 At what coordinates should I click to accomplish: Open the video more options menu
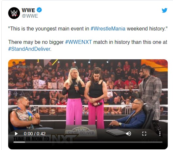160,134
